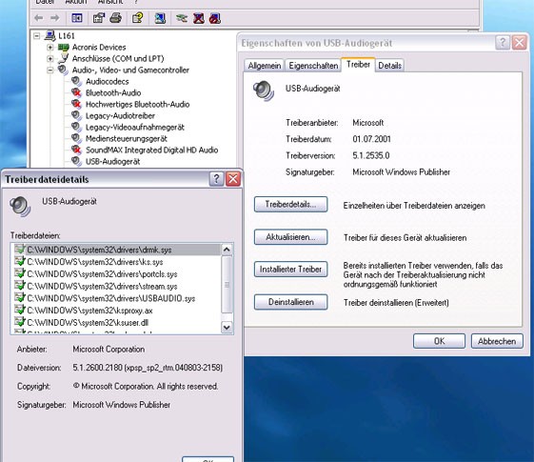534x462 pixels.
Task: Select the Acronis Devices icon
Action: [64, 47]
